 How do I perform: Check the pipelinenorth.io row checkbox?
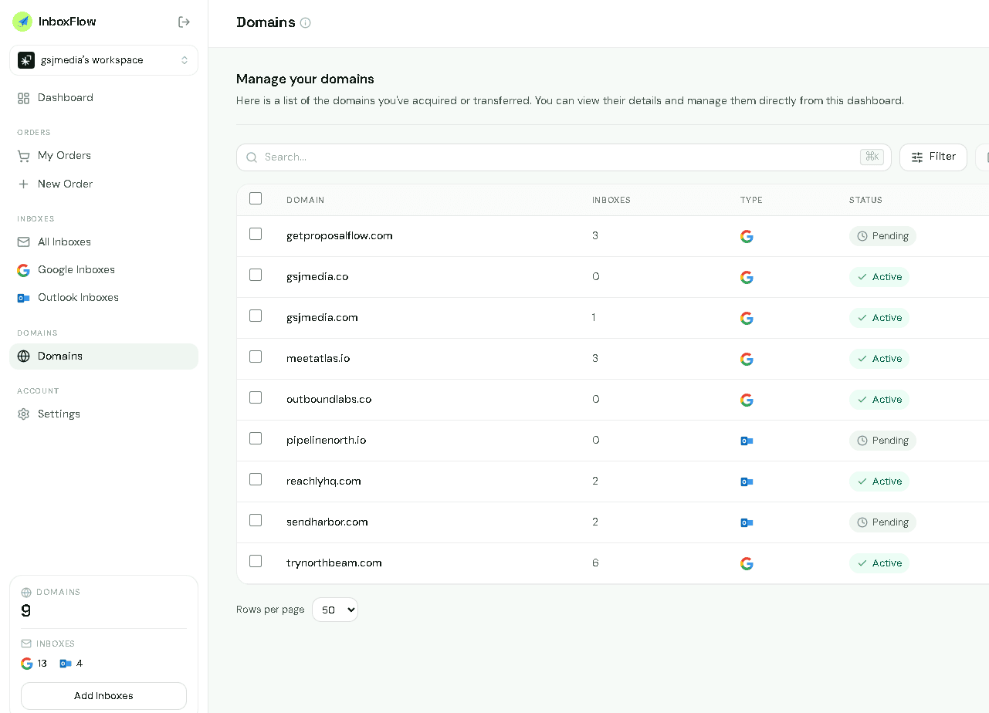tap(256, 438)
